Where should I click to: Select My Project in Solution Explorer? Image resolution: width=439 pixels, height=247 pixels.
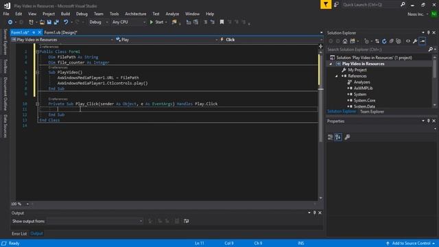point(357,70)
